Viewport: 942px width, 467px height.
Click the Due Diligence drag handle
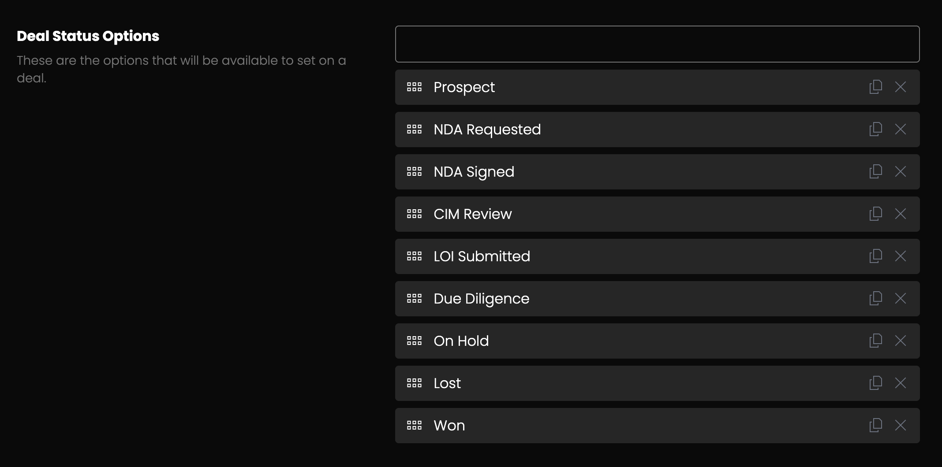click(414, 298)
